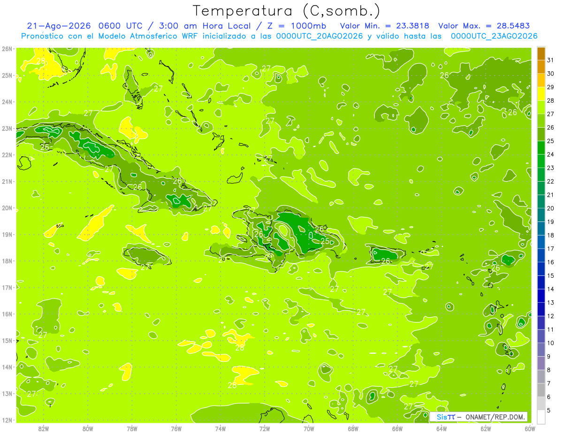Click the '21N' latitude axis label
563x435 pixels.
pyautogui.click(x=7, y=181)
